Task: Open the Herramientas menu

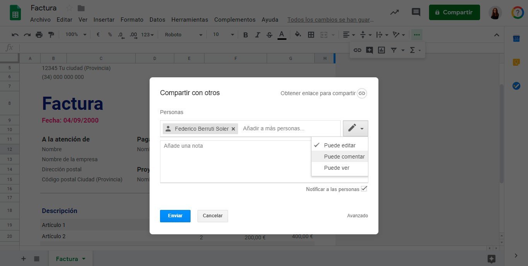Action: 189,19
